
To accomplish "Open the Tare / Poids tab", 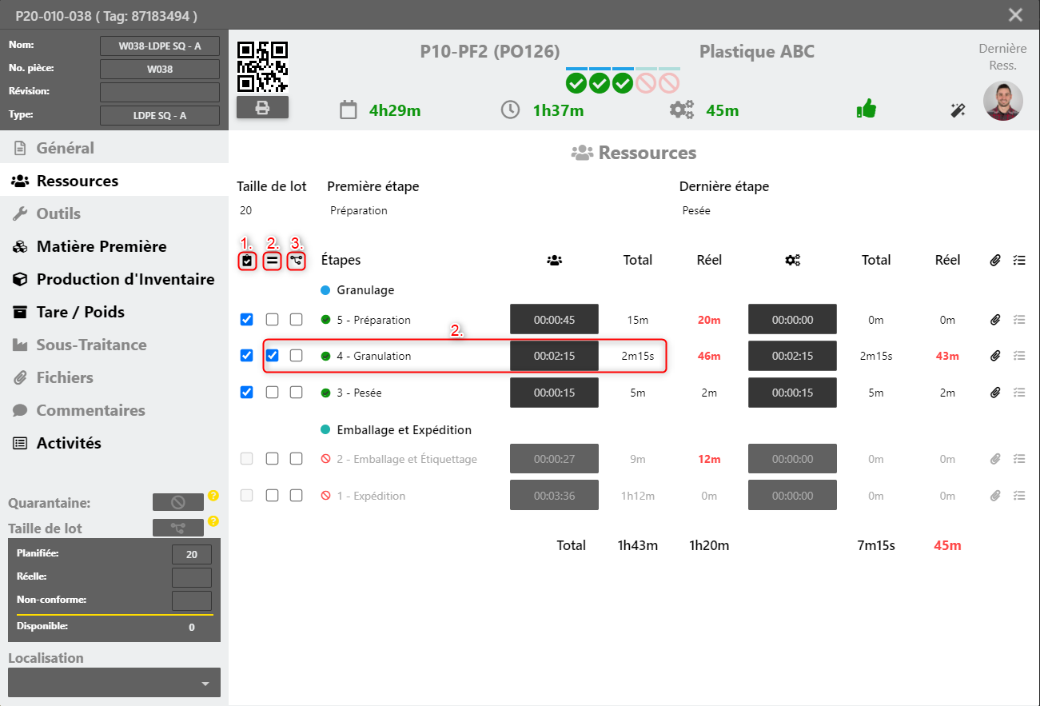I will point(114,312).
